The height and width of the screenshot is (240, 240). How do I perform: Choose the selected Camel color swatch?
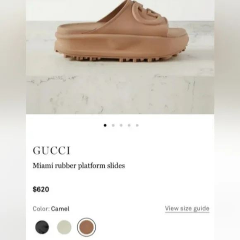click(86, 227)
